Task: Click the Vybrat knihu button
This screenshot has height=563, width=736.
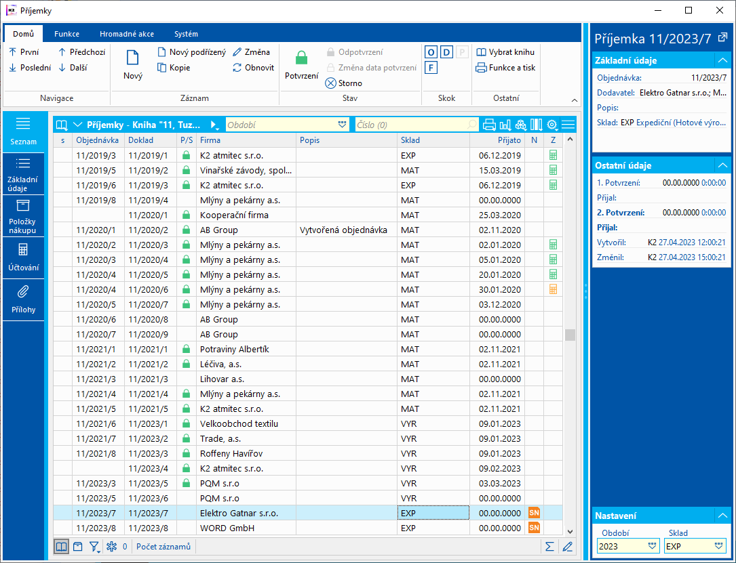Action: click(x=505, y=52)
